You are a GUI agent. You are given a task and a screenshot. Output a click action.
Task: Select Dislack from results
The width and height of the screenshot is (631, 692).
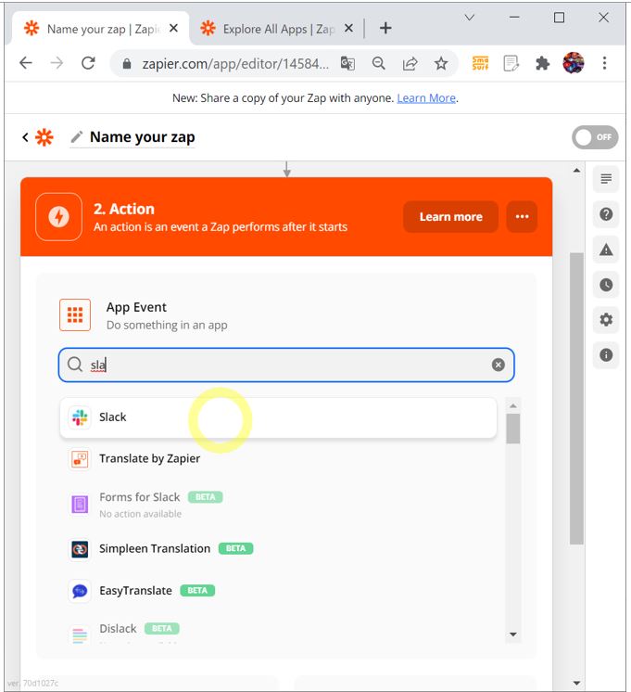tap(278, 630)
